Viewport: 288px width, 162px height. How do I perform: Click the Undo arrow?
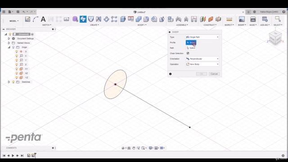tap(24, 12)
